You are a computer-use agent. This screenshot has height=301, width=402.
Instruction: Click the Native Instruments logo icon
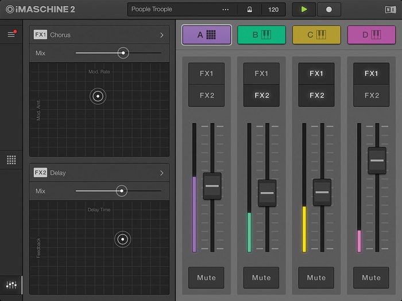pyautogui.click(x=391, y=9)
